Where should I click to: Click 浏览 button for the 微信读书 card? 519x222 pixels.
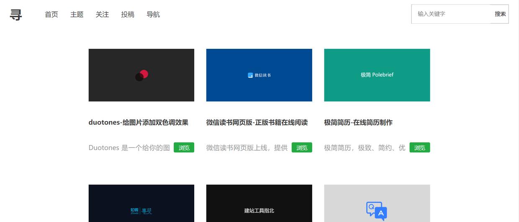(302, 148)
